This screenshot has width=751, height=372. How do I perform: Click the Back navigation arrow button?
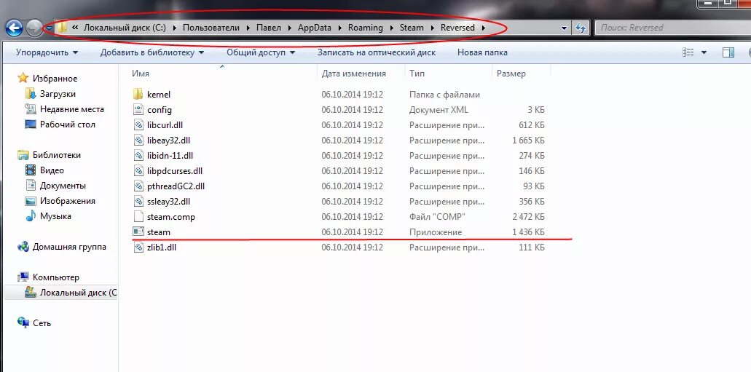tap(14, 28)
